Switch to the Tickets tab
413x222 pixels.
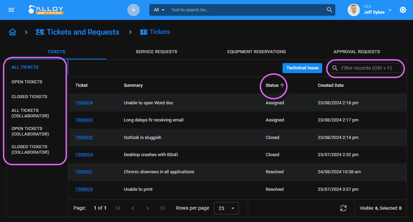[56, 52]
